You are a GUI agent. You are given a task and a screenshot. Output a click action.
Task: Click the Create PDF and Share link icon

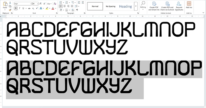(154, 6)
